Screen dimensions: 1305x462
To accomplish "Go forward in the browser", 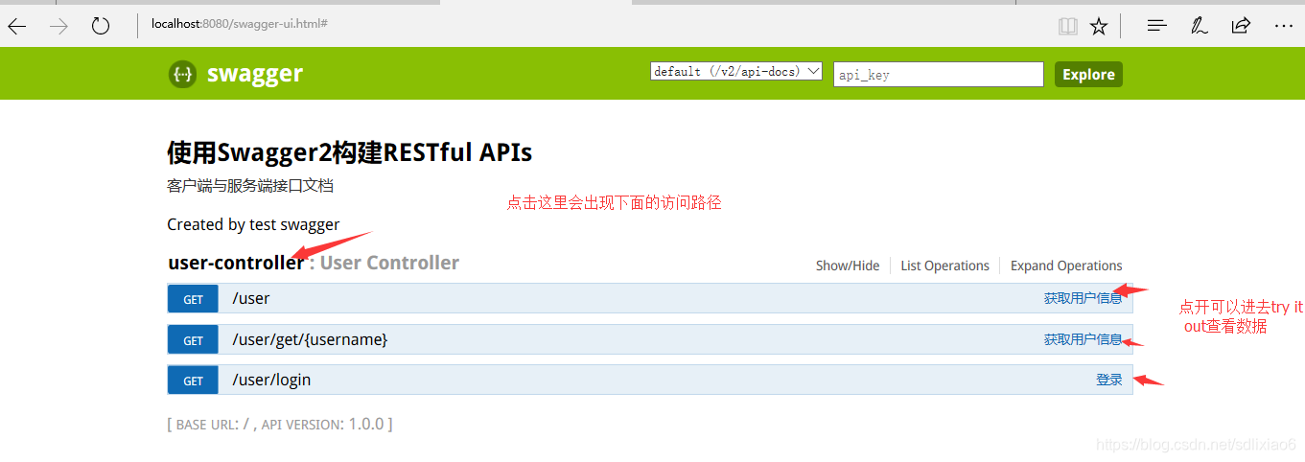I will pos(58,26).
